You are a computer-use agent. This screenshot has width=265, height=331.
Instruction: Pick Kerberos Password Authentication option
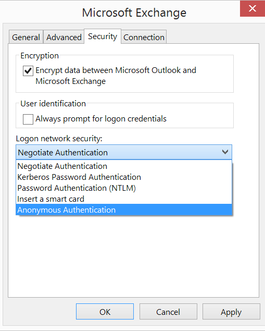pyautogui.click(x=124, y=177)
